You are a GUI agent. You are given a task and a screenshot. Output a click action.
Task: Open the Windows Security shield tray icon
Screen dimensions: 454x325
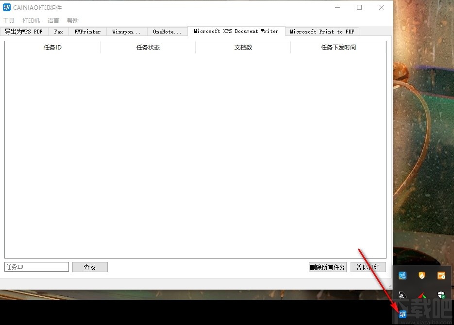click(441, 294)
